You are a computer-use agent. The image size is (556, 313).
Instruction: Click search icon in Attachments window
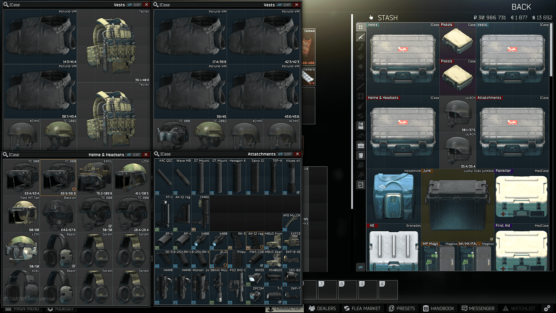157,154
